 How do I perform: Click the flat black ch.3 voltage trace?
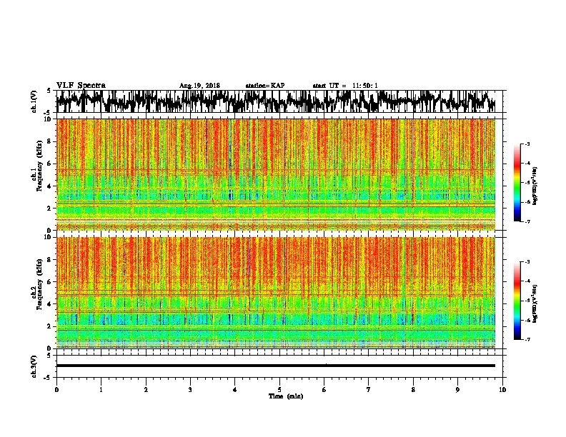pyautogui.click(x=276, y=366)
